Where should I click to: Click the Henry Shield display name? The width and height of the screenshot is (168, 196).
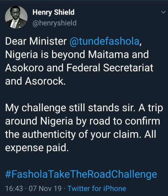click(x=53, y=12)
